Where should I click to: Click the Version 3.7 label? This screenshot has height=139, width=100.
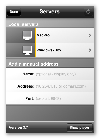19,128
